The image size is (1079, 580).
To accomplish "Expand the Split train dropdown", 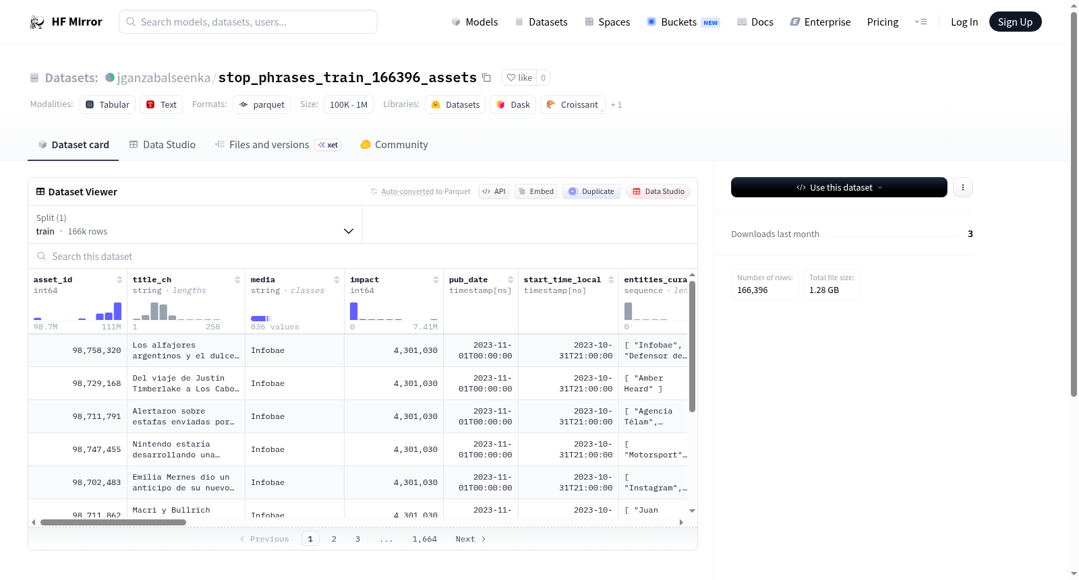I will click(x=195, y=224).
